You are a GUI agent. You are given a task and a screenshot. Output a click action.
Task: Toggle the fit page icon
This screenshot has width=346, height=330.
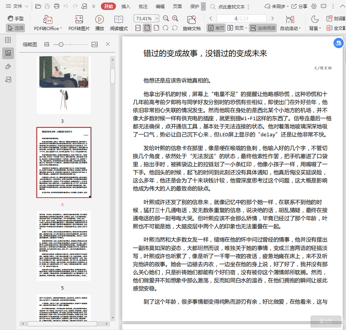(x=147, y=28)
